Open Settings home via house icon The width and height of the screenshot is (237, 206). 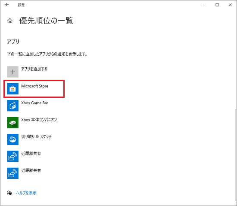point(10,21)
